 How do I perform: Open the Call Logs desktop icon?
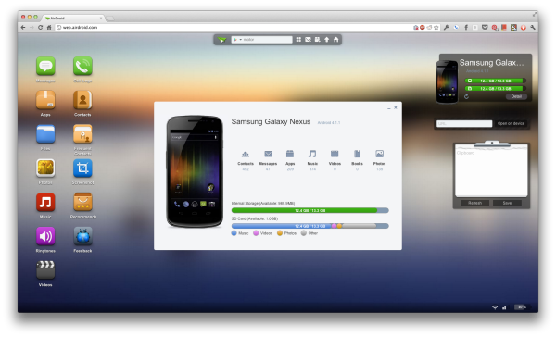[x=82, y=66]
